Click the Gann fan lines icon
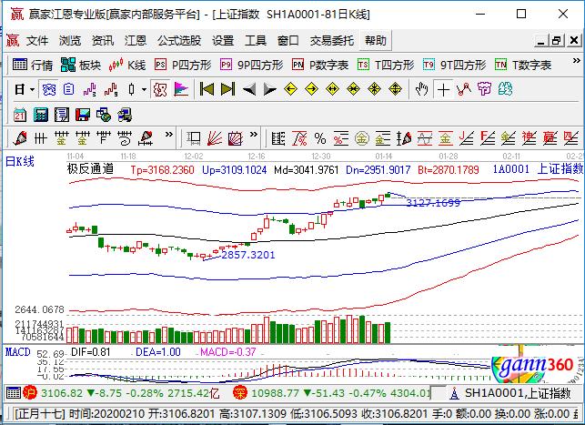 pos(215,139)
